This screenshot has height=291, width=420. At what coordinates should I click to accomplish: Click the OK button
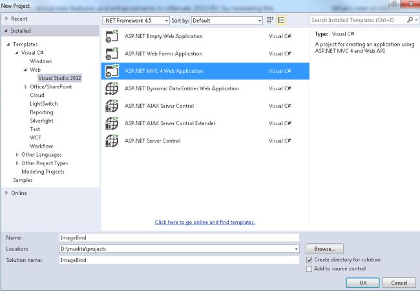tap(363, 283)
